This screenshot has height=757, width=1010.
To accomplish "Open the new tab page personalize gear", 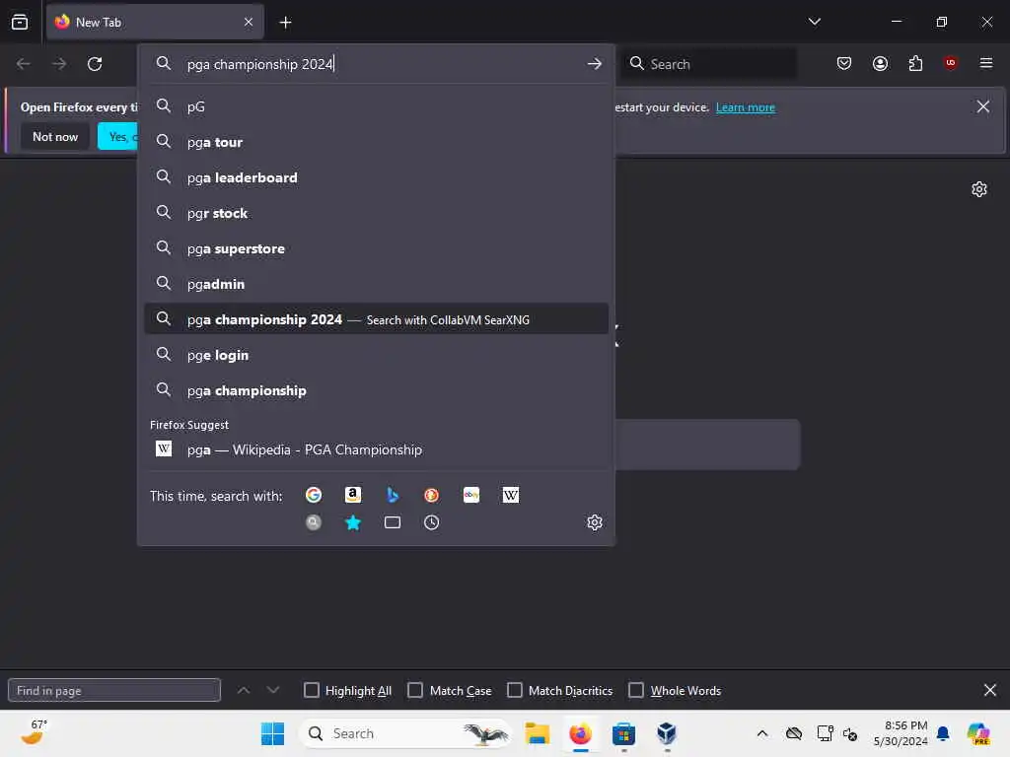I will (x=979, y=188).
